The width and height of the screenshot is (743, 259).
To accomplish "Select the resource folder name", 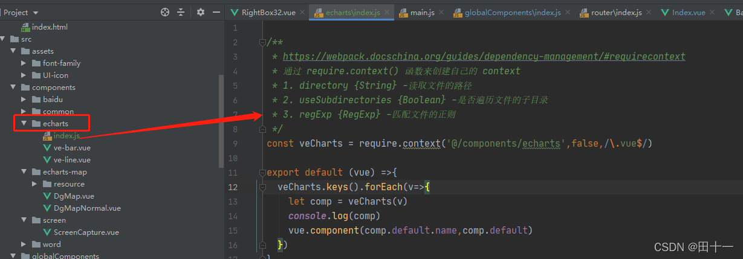I will [69, 184].
